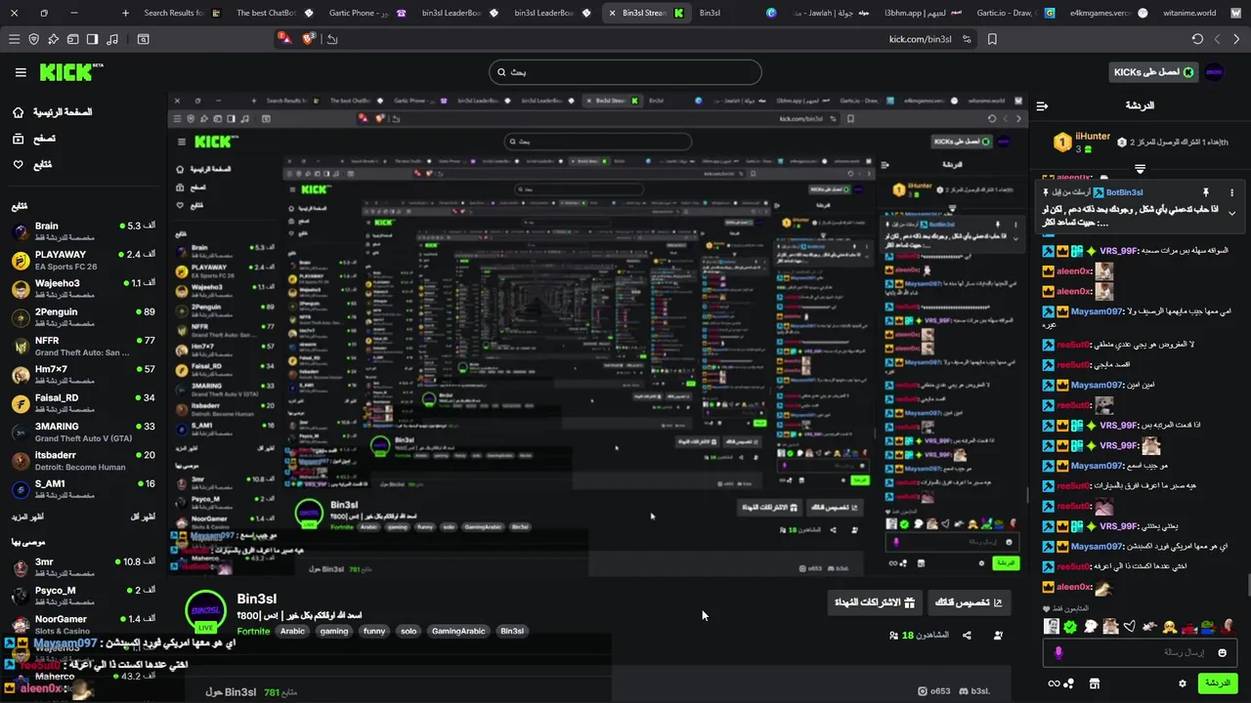The height and width of the screenshot is (703, 1251).
Task: Insert the green verified badge emote
Action: pyautogui.click(x=1070, y=627)
